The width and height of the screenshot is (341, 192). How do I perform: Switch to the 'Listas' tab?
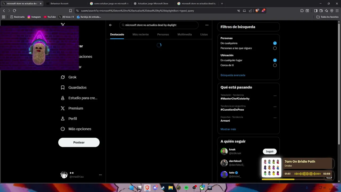[204, 34]
